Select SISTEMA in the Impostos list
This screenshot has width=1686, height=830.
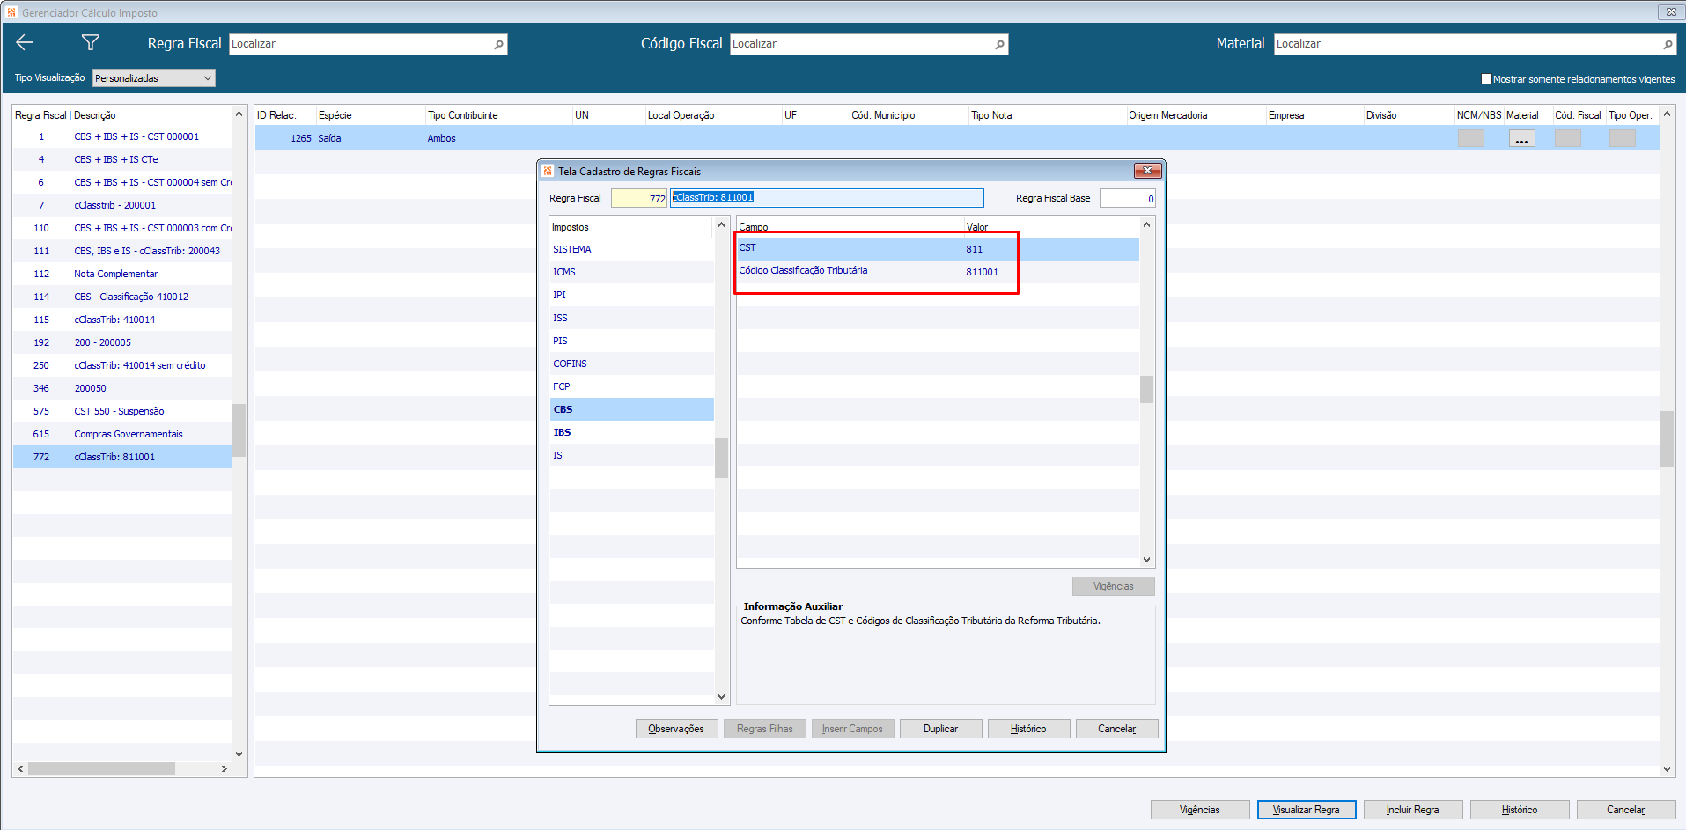[x=631, y=249]
